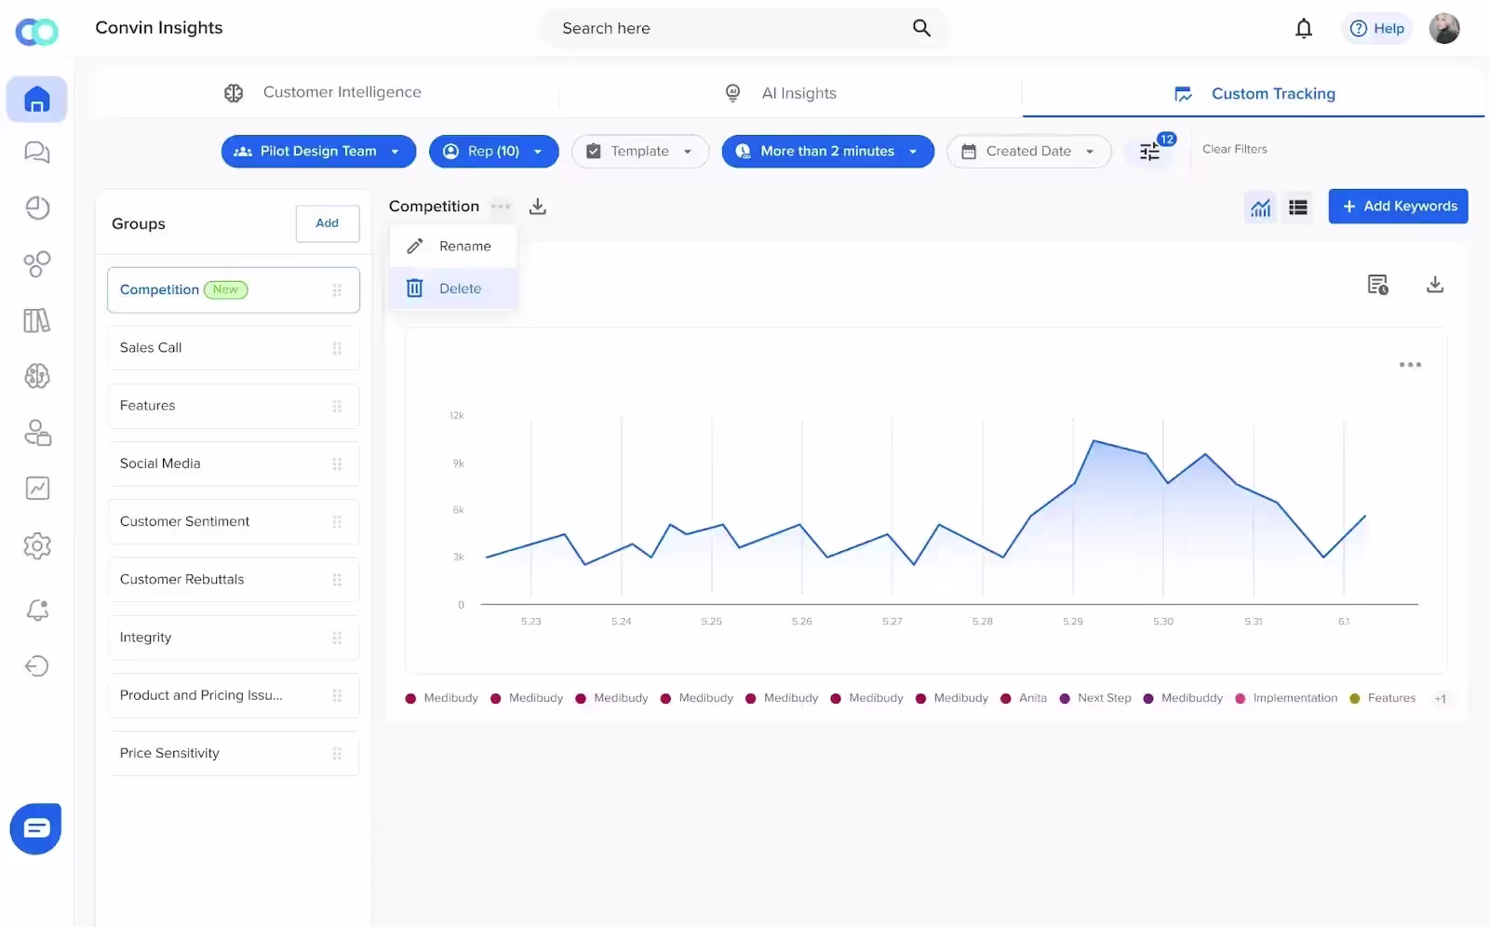Click the Add Keywords button
This screenshot has width=1489, height=927.
1398,206
